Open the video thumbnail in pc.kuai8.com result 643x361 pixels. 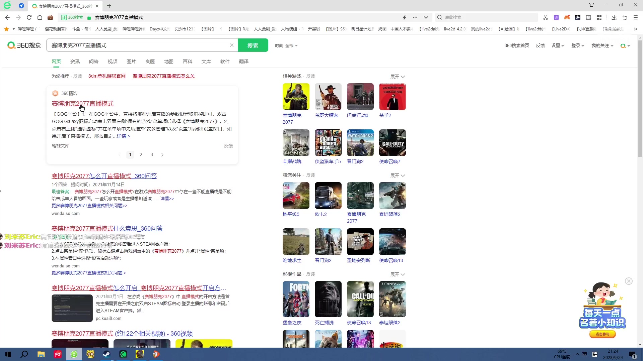[x=72, y=308]
